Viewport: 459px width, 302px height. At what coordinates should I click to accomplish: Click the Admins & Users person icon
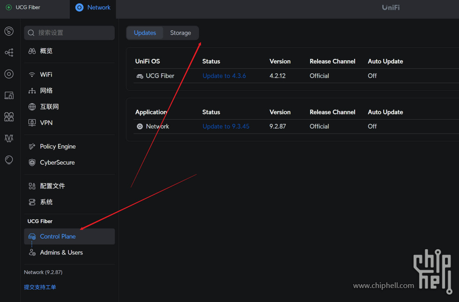(32, 252)
